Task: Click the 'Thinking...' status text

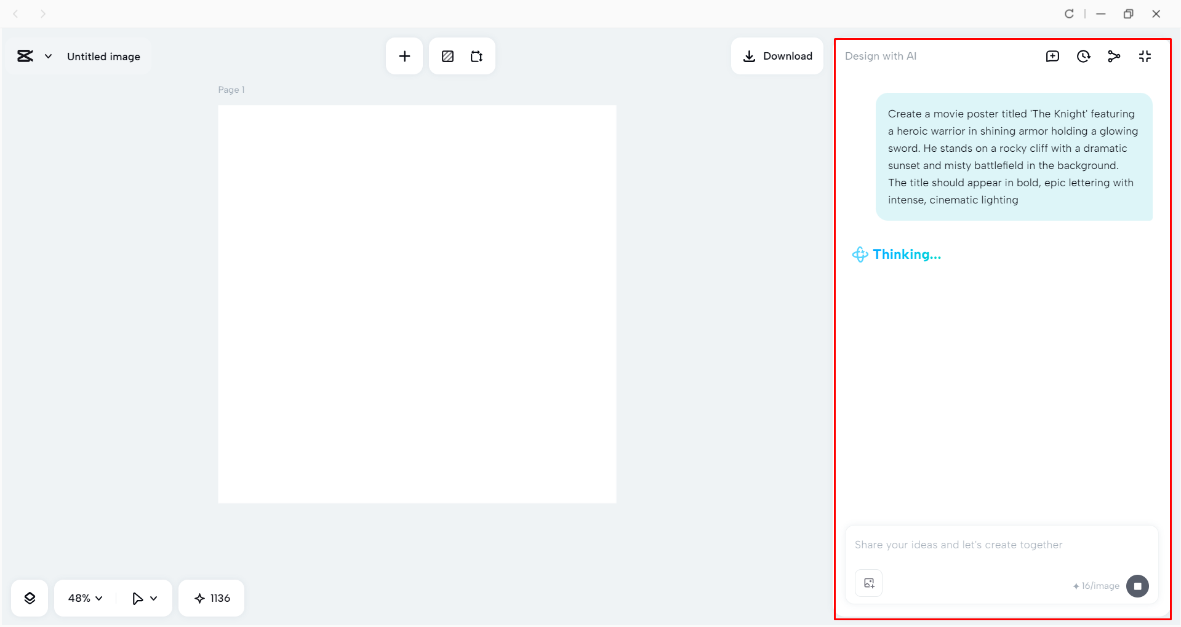Action: pyautogui.click(x=907, y=254)
